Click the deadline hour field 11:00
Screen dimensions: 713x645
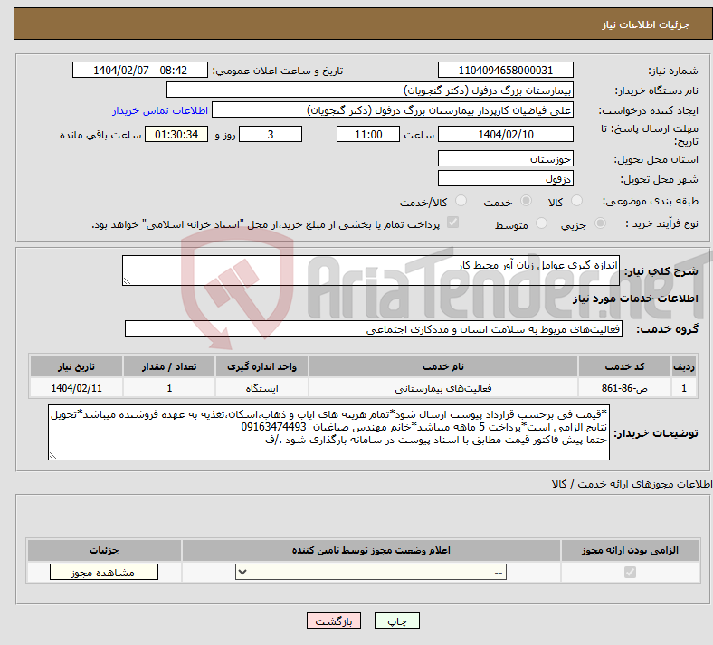pos(368,134)
